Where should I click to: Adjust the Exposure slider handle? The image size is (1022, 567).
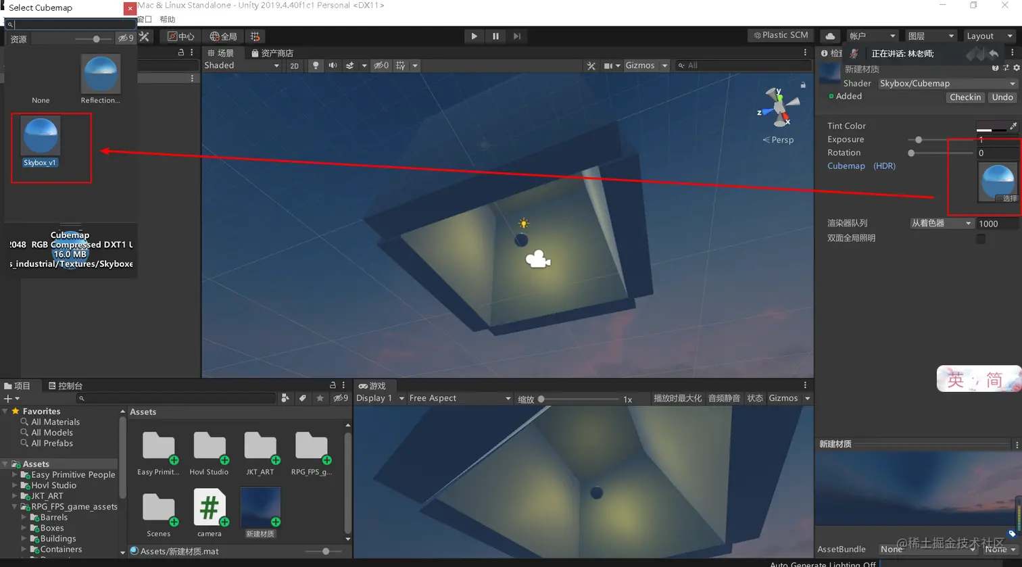point(919,140)
